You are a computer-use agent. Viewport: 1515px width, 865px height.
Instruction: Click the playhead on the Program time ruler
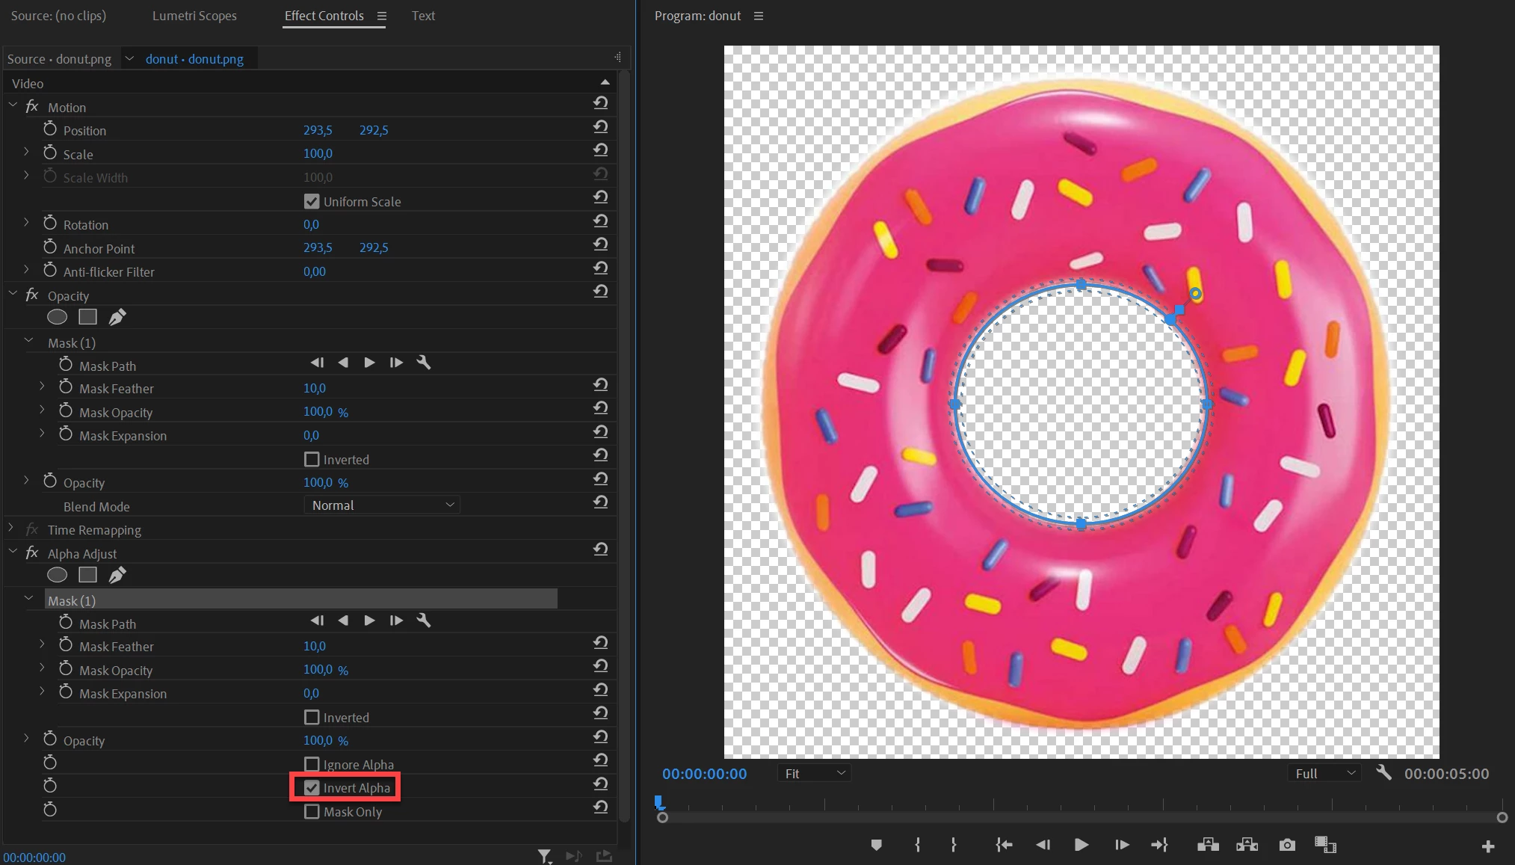(659, 803)
